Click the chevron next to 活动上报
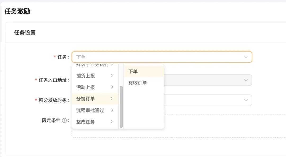 pyautogui.click(x=112, y=87)
